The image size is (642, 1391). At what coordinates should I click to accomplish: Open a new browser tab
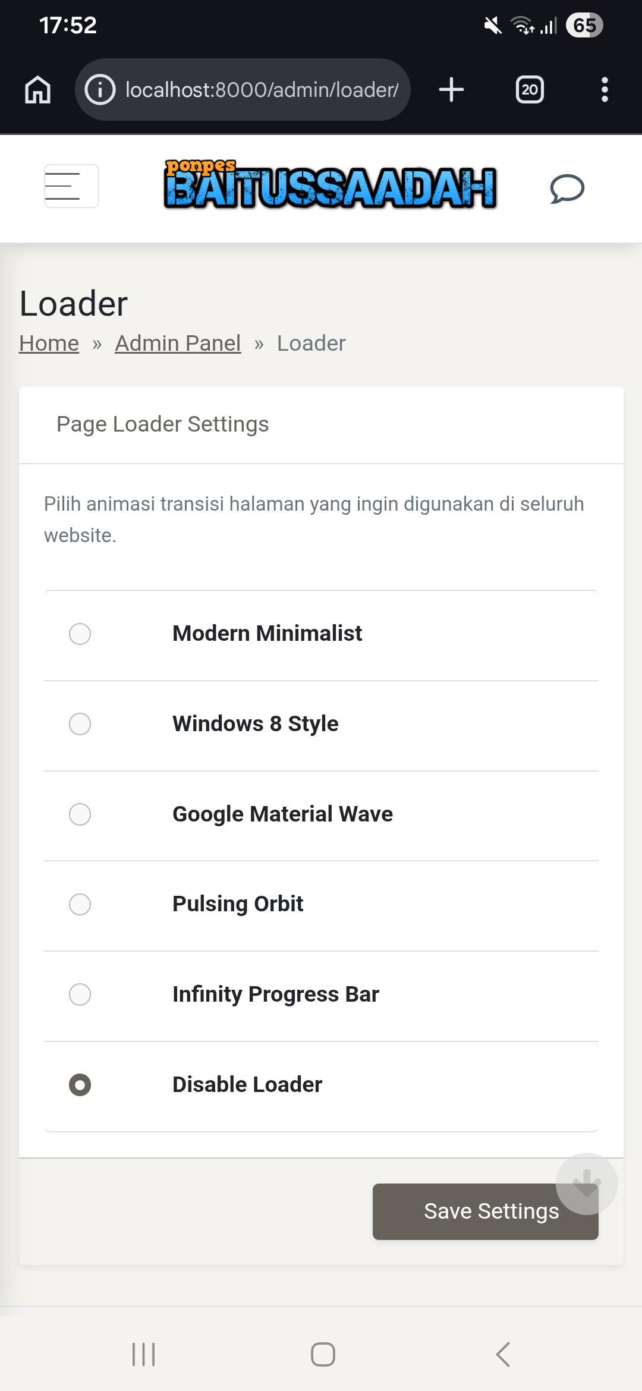451,90
